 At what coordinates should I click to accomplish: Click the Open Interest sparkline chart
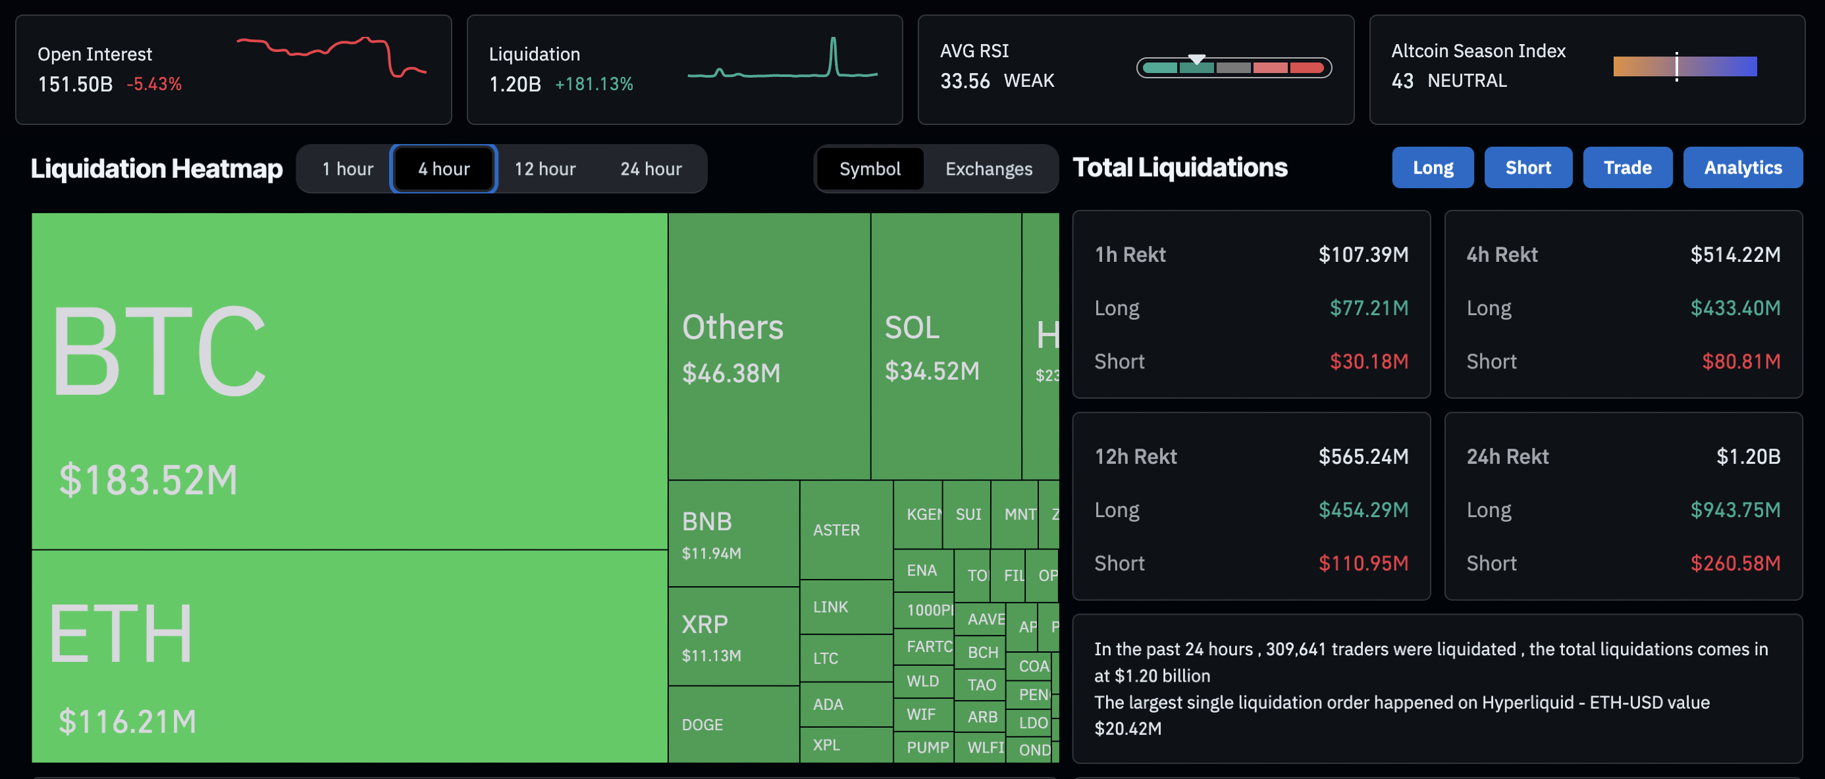point(331,57)
